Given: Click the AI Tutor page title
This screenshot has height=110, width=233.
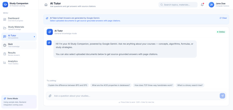Looking at the screenshot, I should 56,3.
